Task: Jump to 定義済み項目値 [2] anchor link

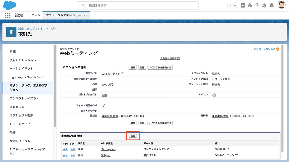Action: pos(170,59)
